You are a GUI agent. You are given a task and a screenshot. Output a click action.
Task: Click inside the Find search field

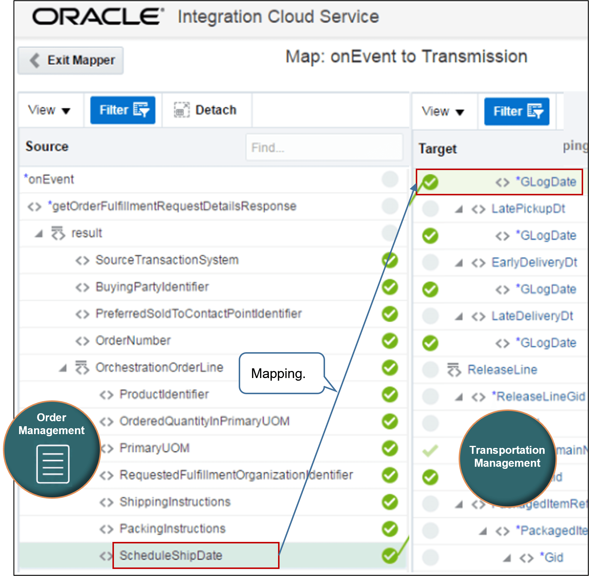point(324,147)
